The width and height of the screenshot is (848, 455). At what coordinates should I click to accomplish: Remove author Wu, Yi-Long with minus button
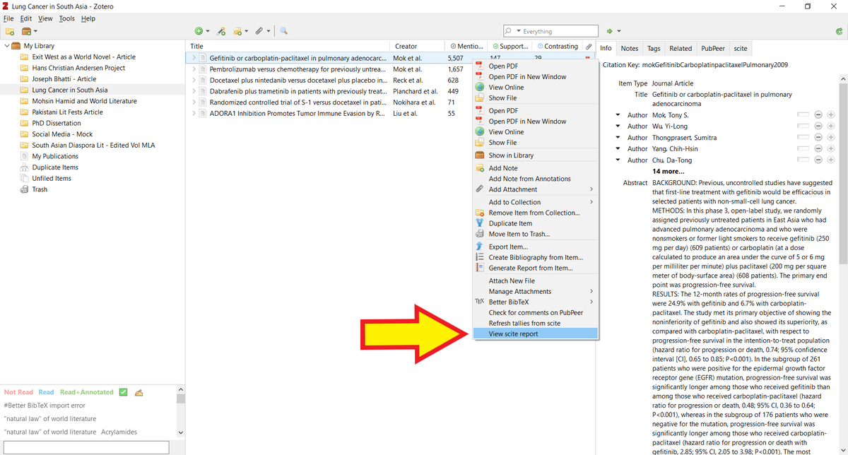[818, 126]
